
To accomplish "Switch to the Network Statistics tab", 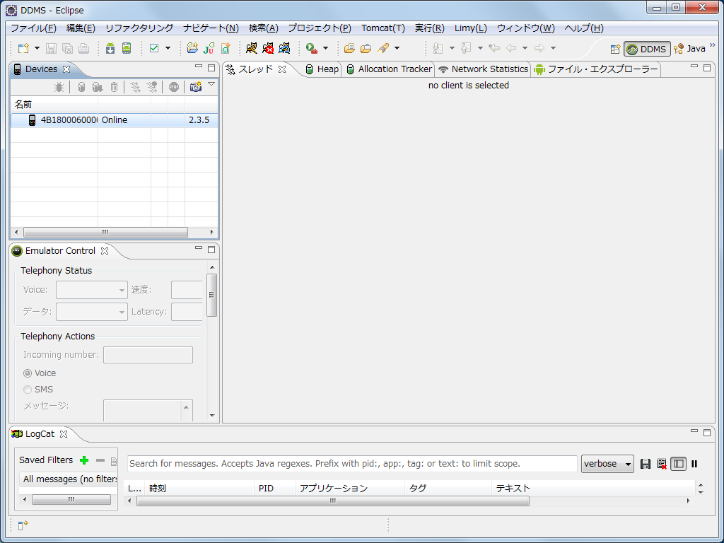I will pyautogui.click(x=483, y=69).
